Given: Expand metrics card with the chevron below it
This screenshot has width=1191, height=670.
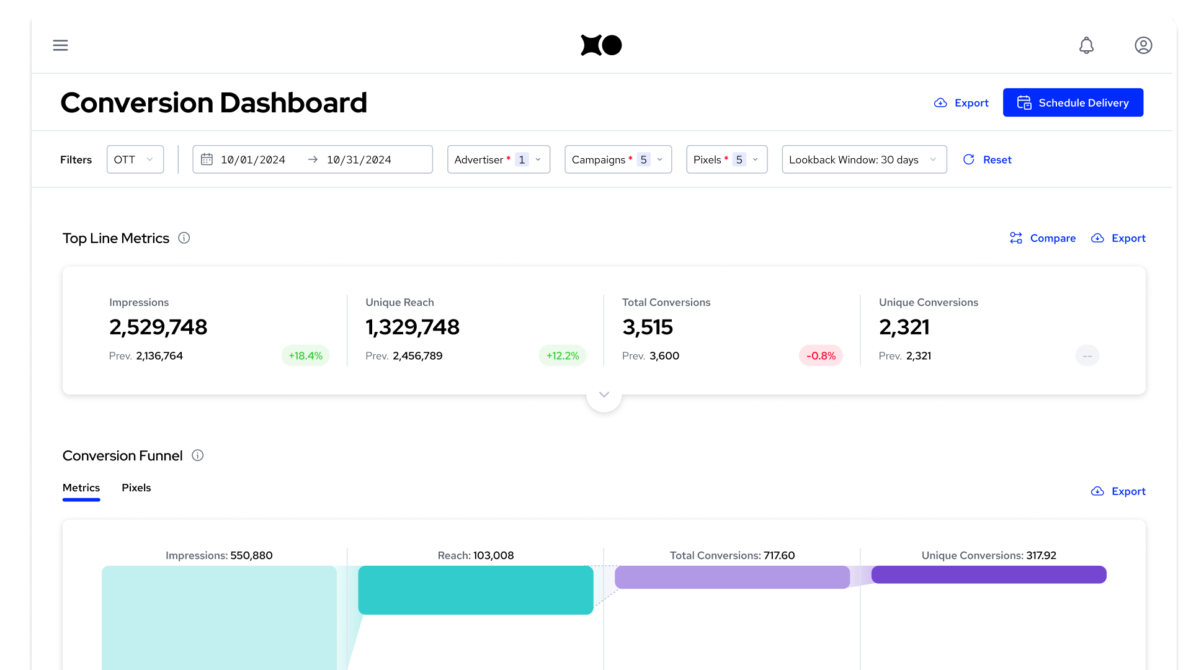Looking at the screenshot, I should pyautogui.click(x=604, y=395).
